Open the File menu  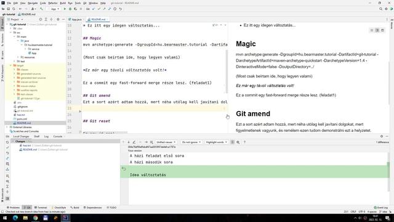pyautogui.click(x=9, y=3)
